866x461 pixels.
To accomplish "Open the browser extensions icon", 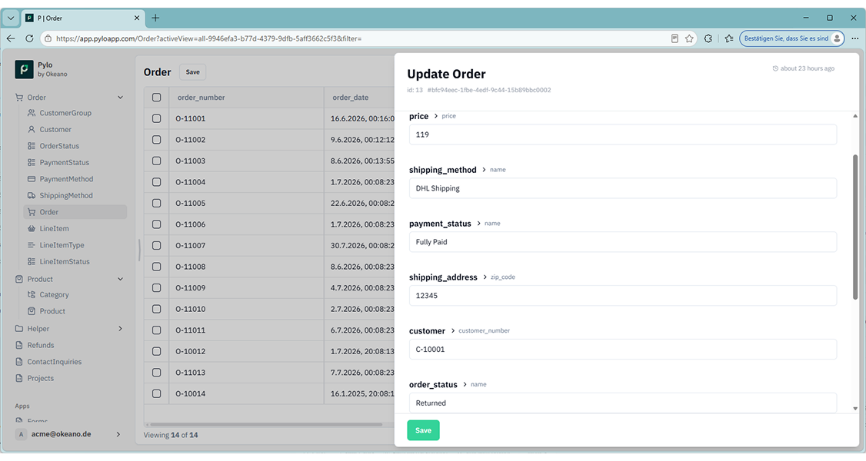I will 708,38.
